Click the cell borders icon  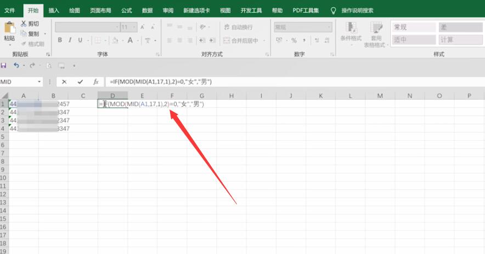pos(98,40)
